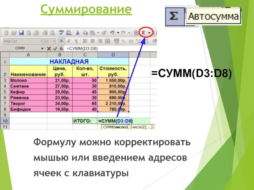Viewport: 254px width, 190px height.
Task: Toggle bold Ж formatting
Action: tap(62, 41)
